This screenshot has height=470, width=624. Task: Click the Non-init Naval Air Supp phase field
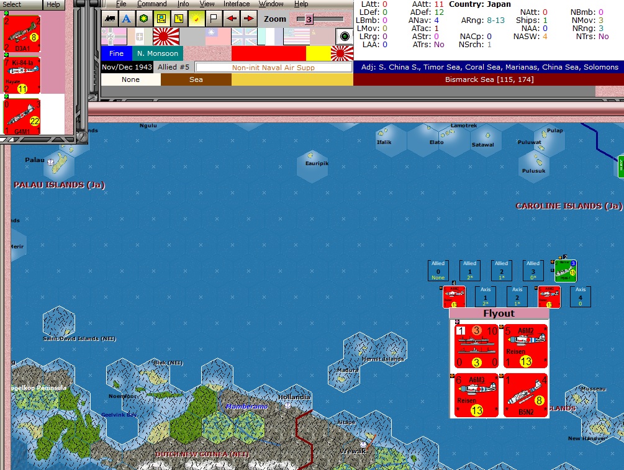(x=273, y=67)
